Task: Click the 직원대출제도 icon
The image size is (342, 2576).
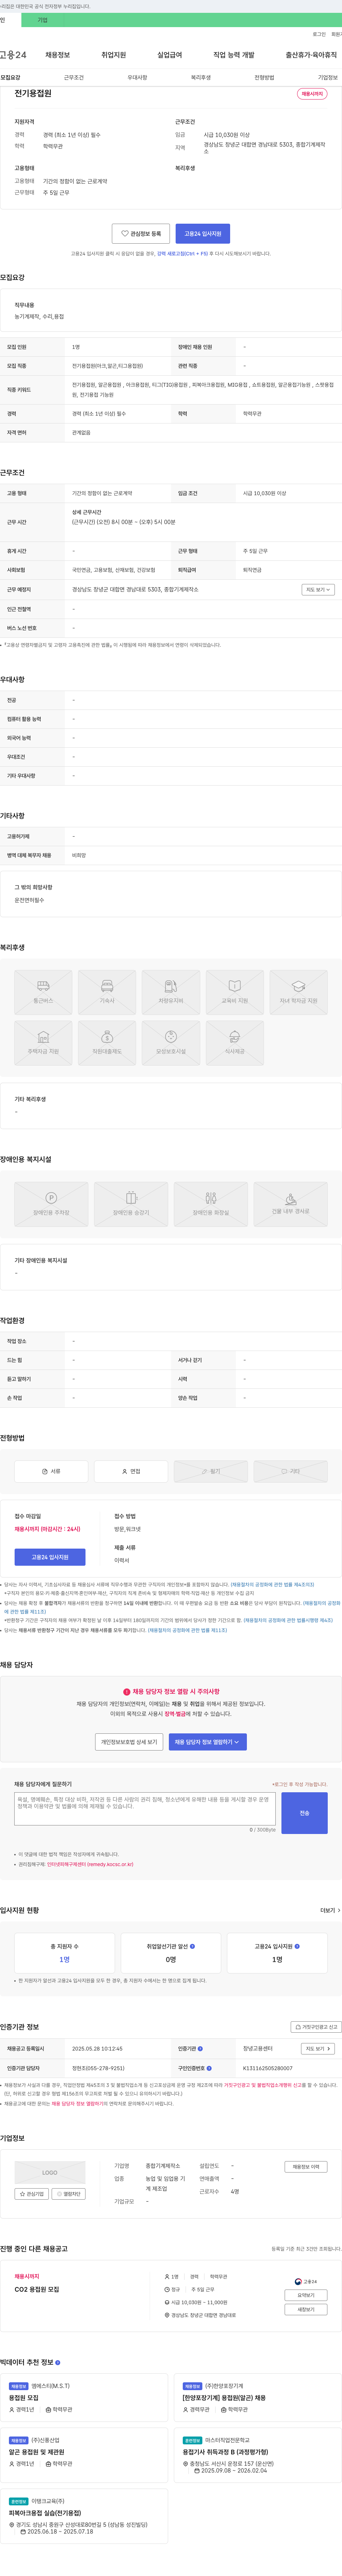Action: click(x=107, y=1043)
